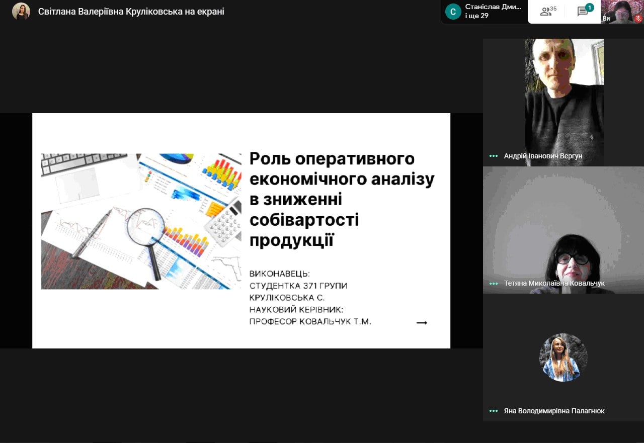
Task: Click the muted microphone icon on self-view
Action: point(638,19)
